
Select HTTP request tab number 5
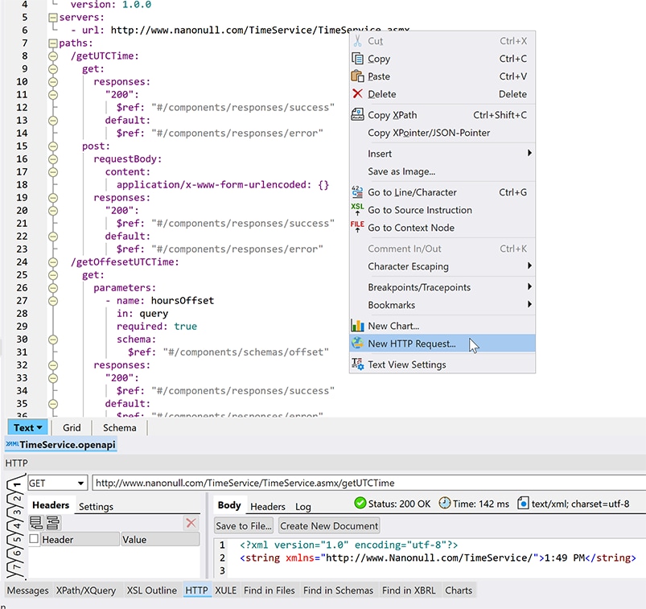(x=16, y=539)
